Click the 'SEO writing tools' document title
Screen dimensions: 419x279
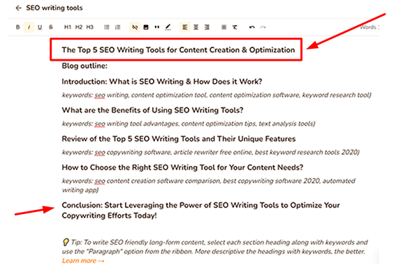tap(54, 8)
